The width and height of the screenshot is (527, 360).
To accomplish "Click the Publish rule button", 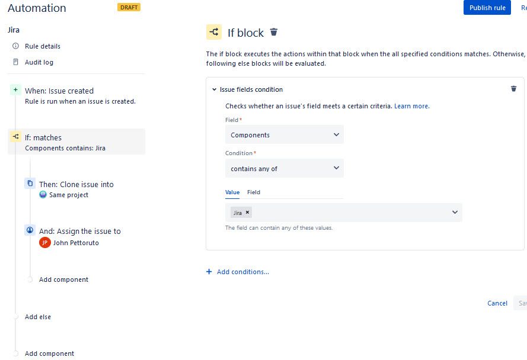I will pyautogui.click(x=487, y=7).
